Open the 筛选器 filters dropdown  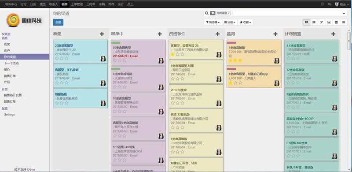point(213,22)
